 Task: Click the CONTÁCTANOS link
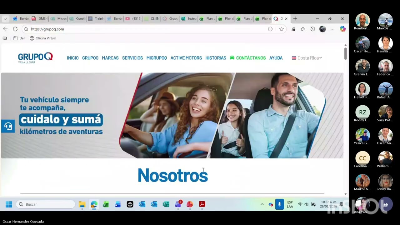coord(247,58)
